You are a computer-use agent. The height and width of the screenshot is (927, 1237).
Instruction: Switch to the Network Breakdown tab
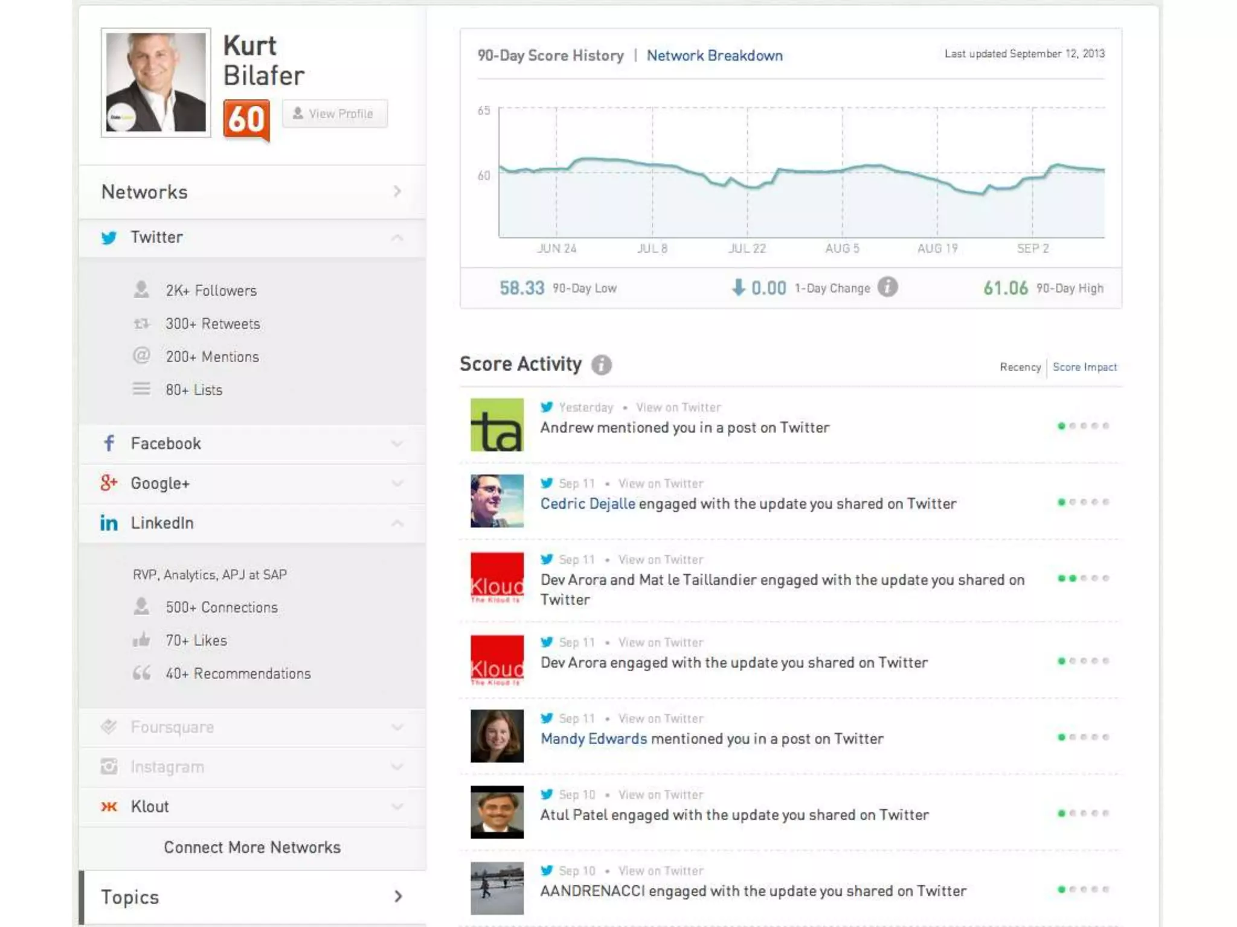point(715,56)
